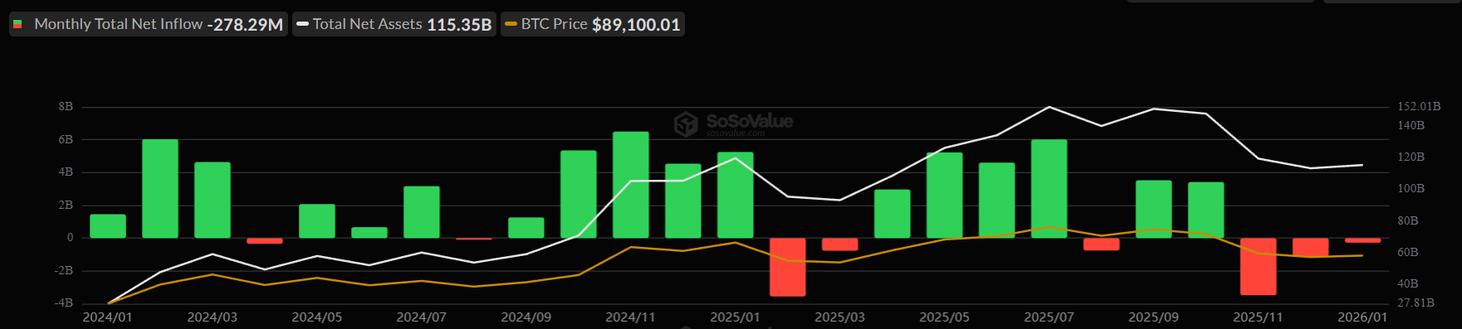Click the green bar for 2025/07
The width and height of the screenshot is (1462, 329).
[1049, 189]
